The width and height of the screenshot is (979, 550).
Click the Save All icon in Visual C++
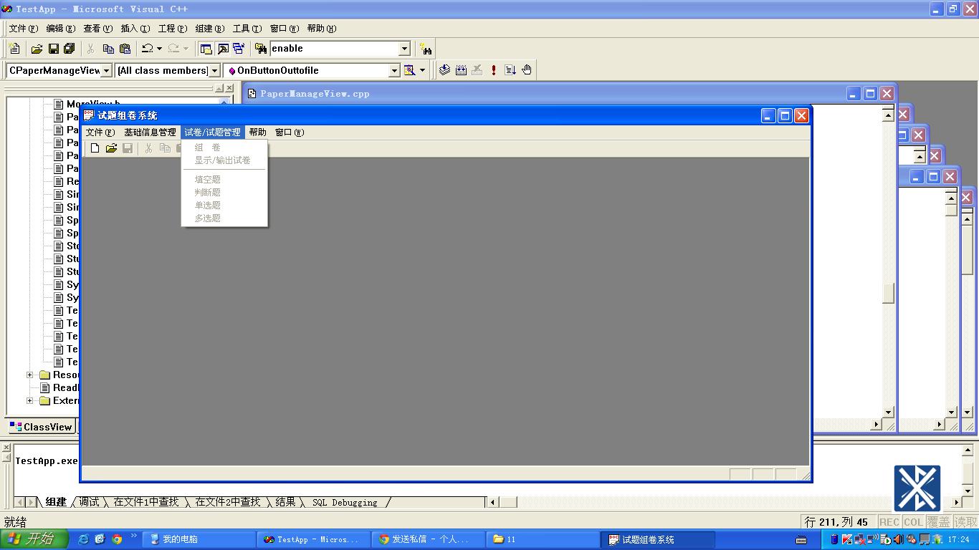[70, 49]
